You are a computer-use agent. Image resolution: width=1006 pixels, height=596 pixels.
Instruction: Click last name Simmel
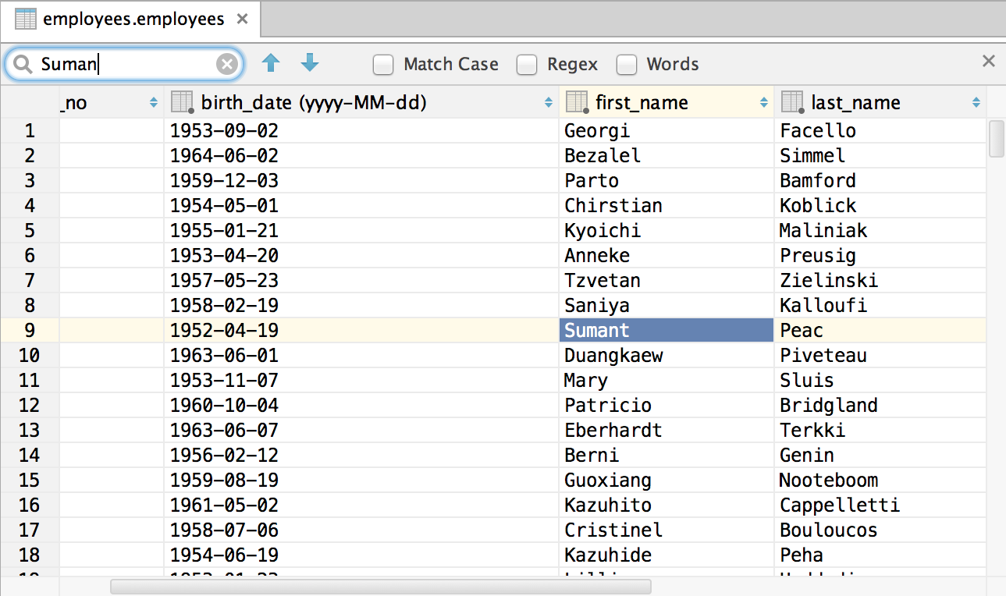tap(812, 155)
